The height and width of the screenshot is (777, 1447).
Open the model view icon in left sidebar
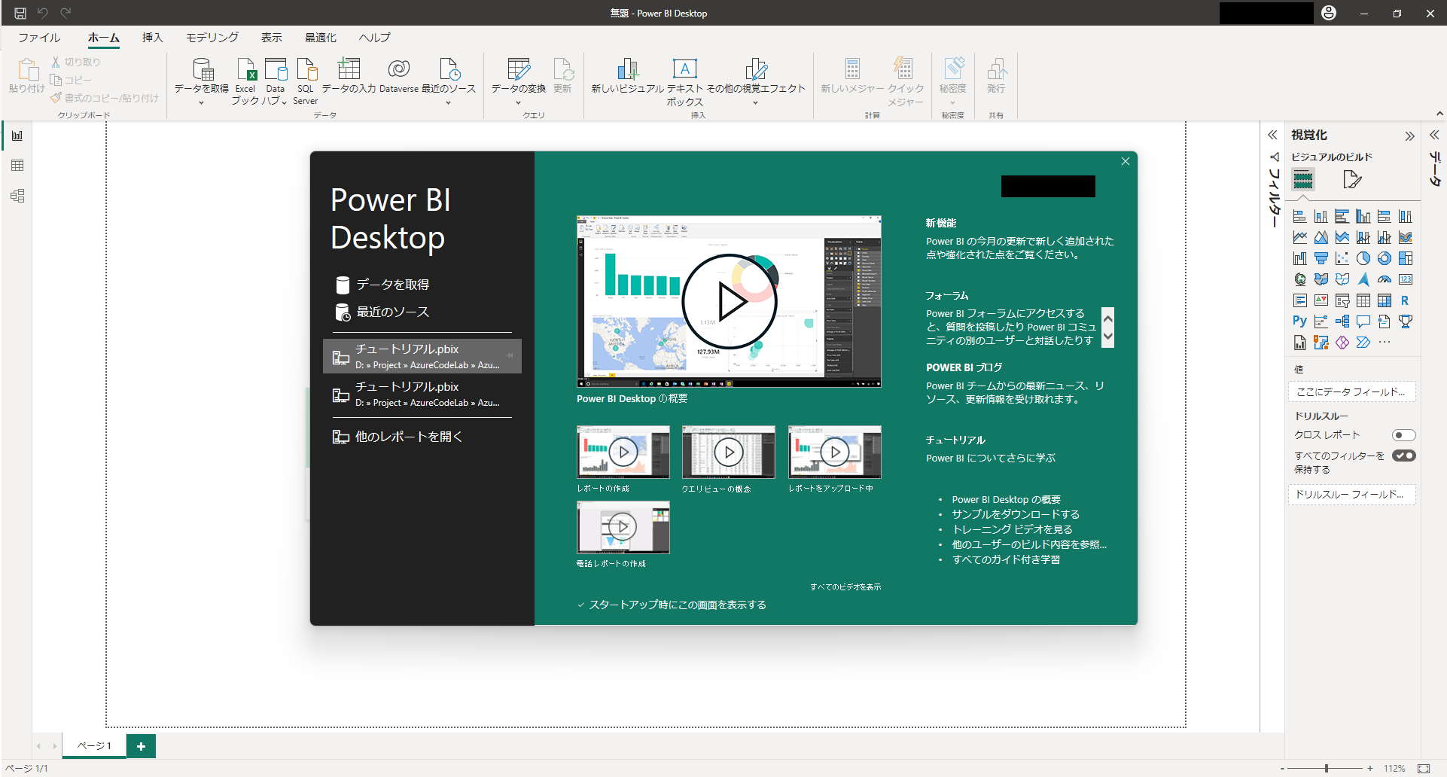pos(17,196)
